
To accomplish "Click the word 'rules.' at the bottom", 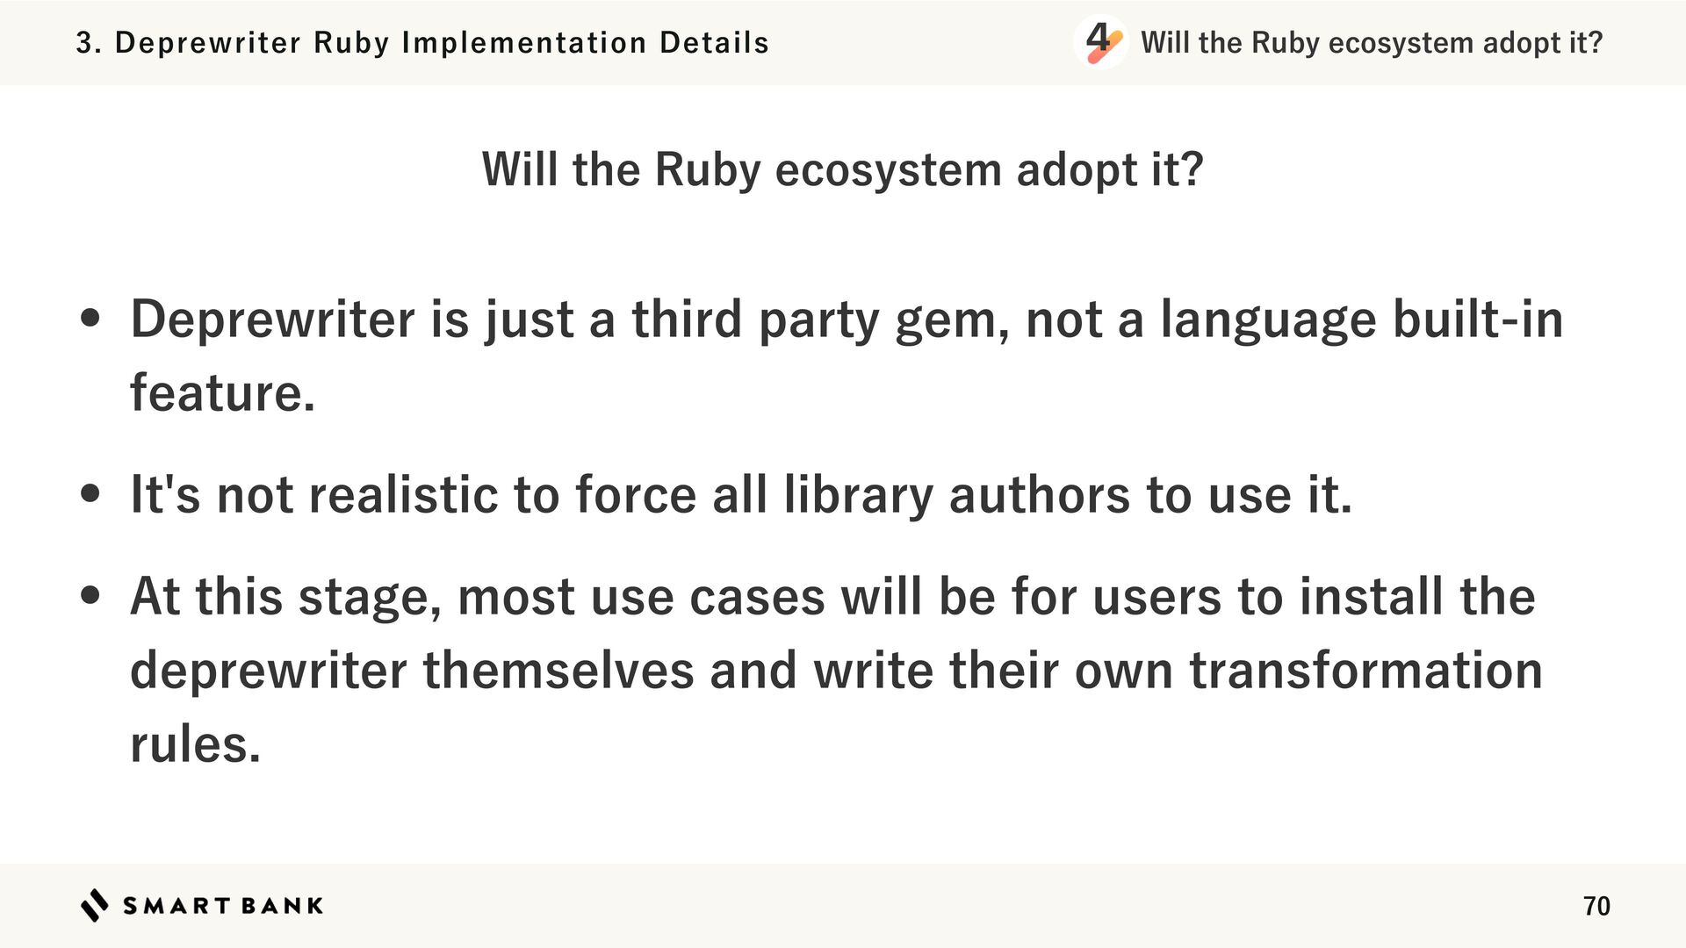I will click(x=195, y=744).
